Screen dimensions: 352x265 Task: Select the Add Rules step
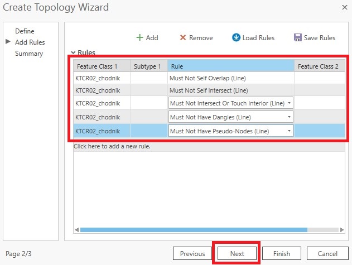[30, 42]
